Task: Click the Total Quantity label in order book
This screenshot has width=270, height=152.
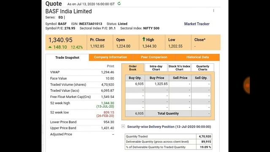Action: pyautogui.click(x=168, y=114)
